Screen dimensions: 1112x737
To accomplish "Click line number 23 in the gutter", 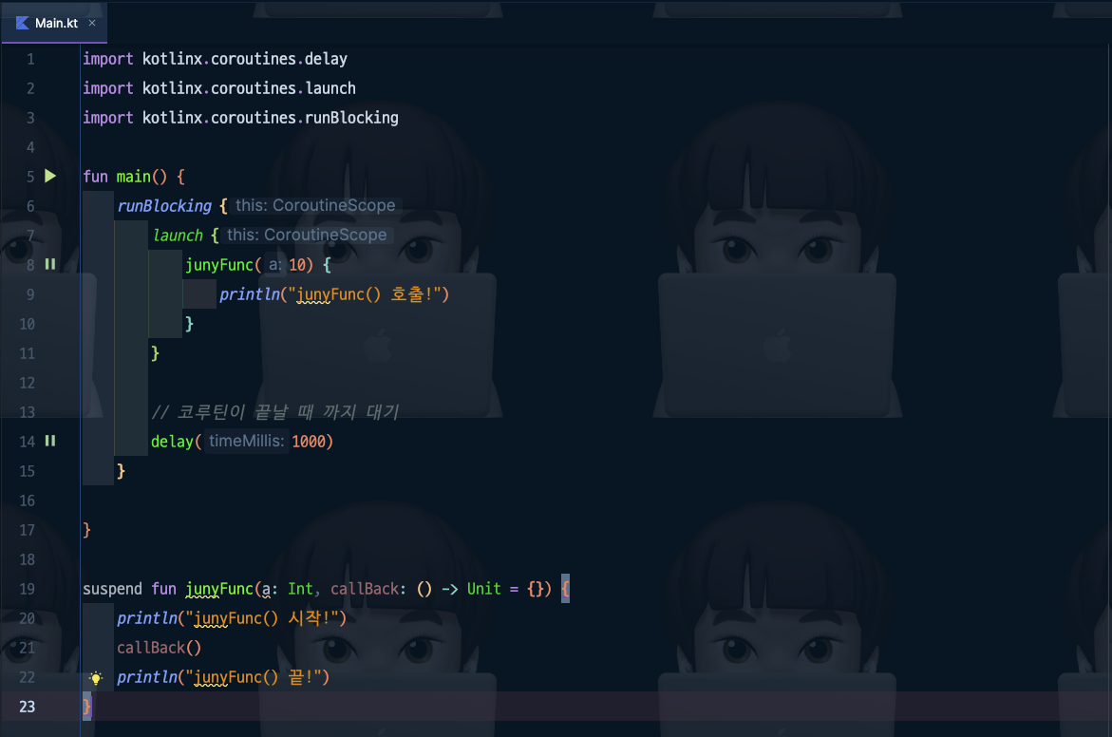I will pyautogui.click(x=27, y=707).
